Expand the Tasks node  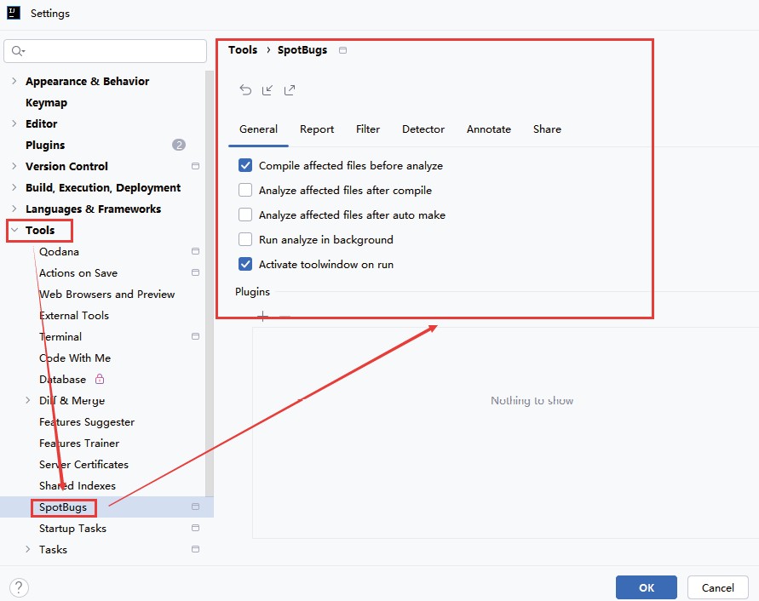click(x=27, y=549)
